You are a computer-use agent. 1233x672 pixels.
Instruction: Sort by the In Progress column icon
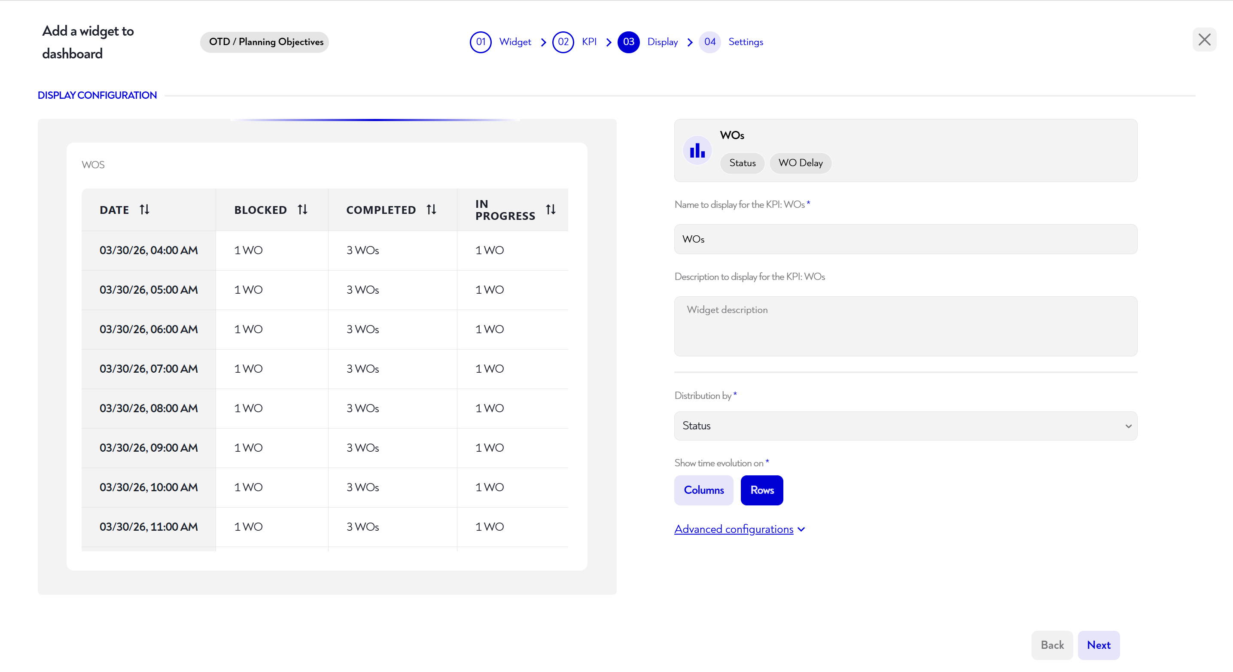[x=551, y=210]
